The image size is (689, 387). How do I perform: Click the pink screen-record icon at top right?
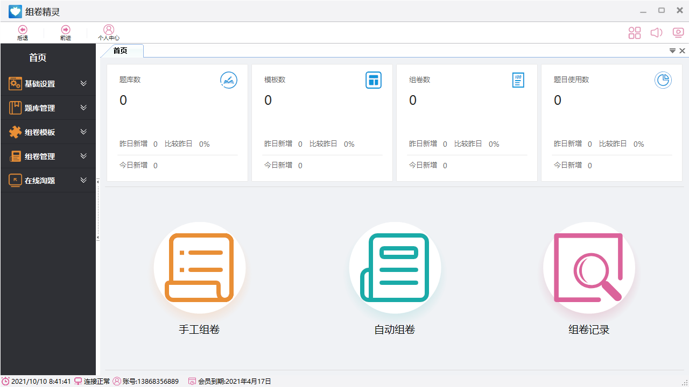(678, 33)
